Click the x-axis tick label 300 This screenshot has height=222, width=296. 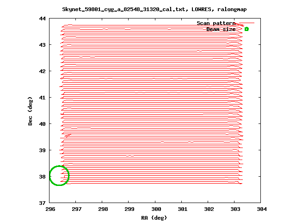[x=156, y=209]
